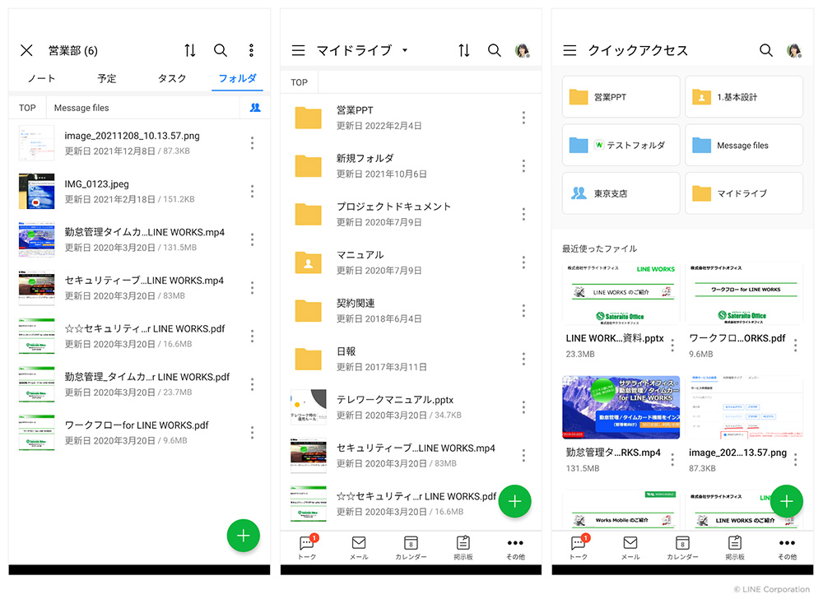The image size is (823, 599).
Task: Open カレンダー in クイックアクセス bottom bar
Action: click(682, 548)
